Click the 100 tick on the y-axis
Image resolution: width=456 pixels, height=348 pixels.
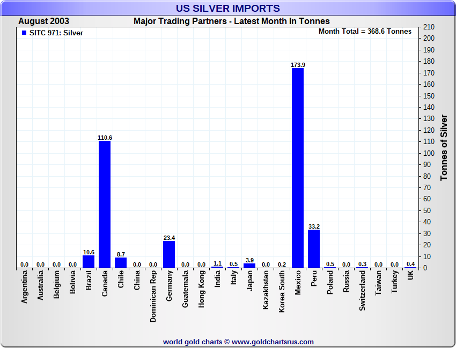point(429,153)
